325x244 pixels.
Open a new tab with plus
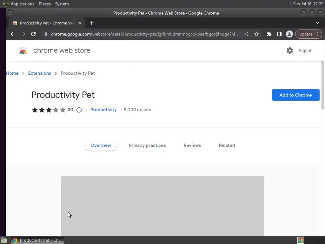[92, 23]
